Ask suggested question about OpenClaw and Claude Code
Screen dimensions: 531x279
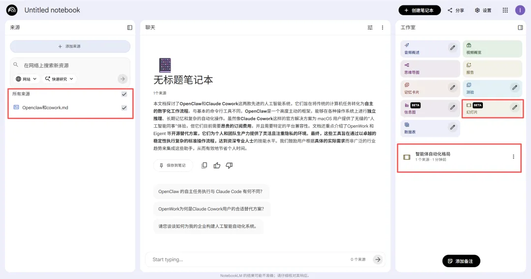[210, 192]
